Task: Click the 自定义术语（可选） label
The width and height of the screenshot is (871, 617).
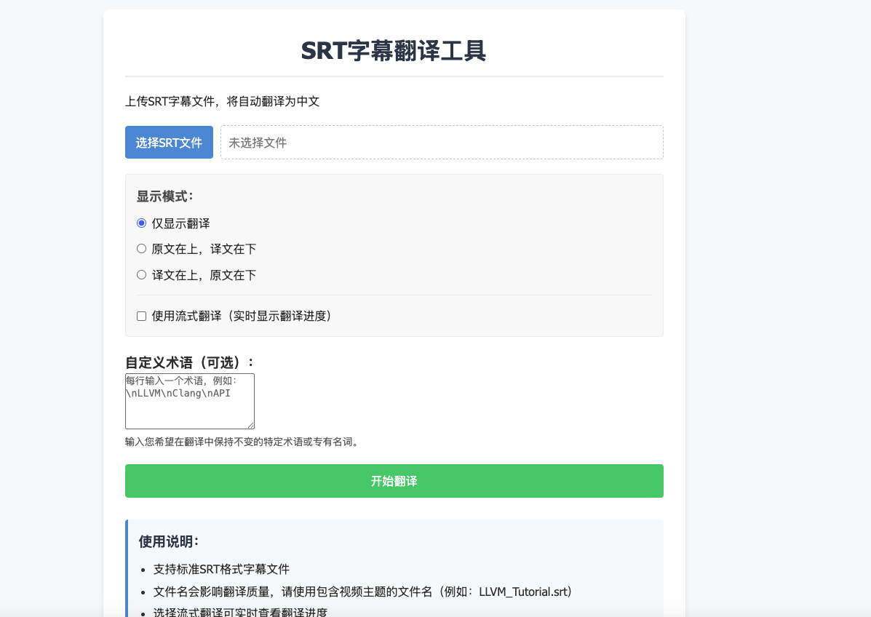Action: click(x=189, y=362)
